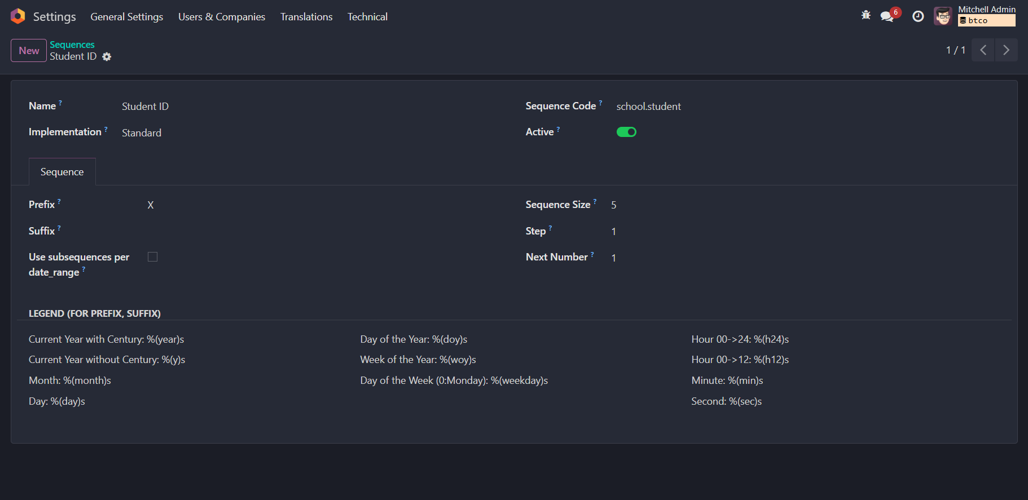Viewport: 1028px width, 500px height.
Task: Open the debug bug icon menu
Action: [866, 16]
